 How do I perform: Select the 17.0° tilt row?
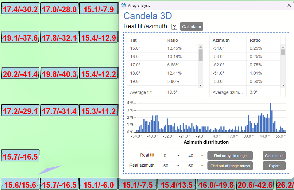[162, 65]
